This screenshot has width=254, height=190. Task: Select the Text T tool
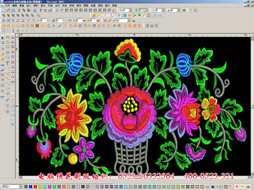coord(7,63)
